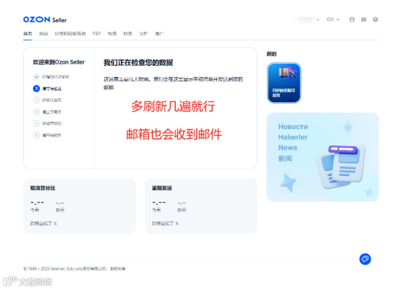Open the 商品 products tab
This screenshot has height=289, width=400.
point(43,34)
